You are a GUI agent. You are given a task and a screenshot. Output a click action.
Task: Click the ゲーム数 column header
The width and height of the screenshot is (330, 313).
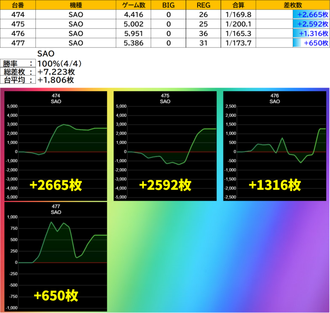133,5
